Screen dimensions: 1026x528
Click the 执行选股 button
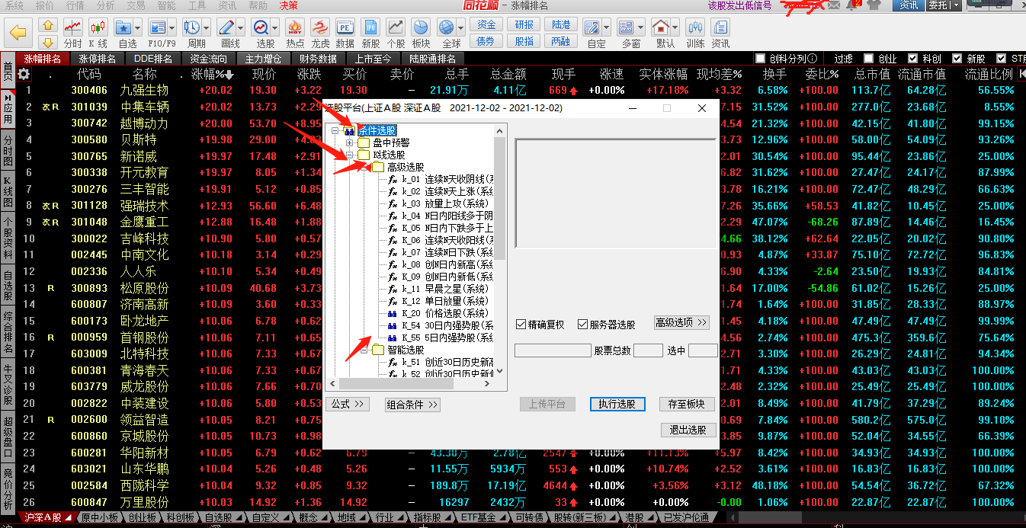tap(617, 404)
